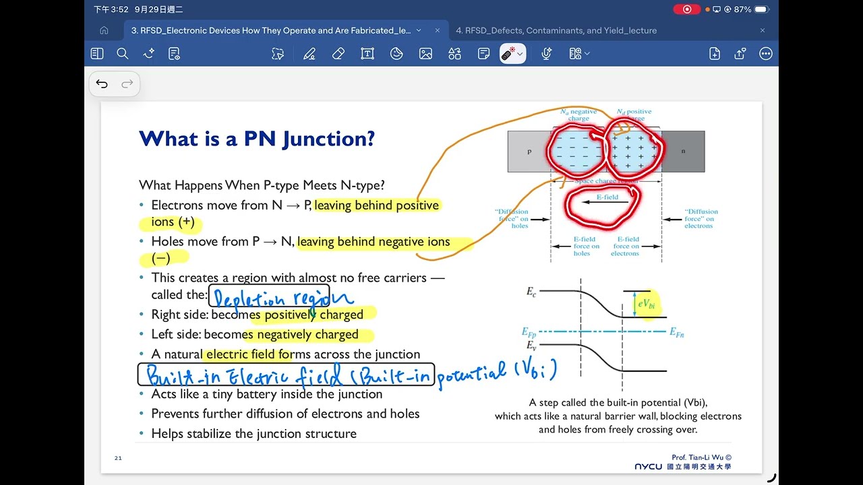The width and height of the screenshot is (863, 485).
Task: Activate the laser pointer tool
Action: (508, 54)
